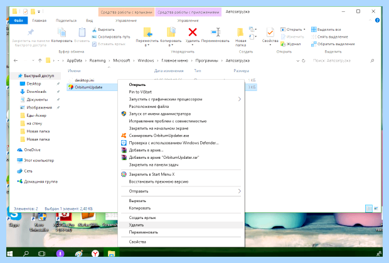Click the Refresh icon in address bar

(304, 60)
